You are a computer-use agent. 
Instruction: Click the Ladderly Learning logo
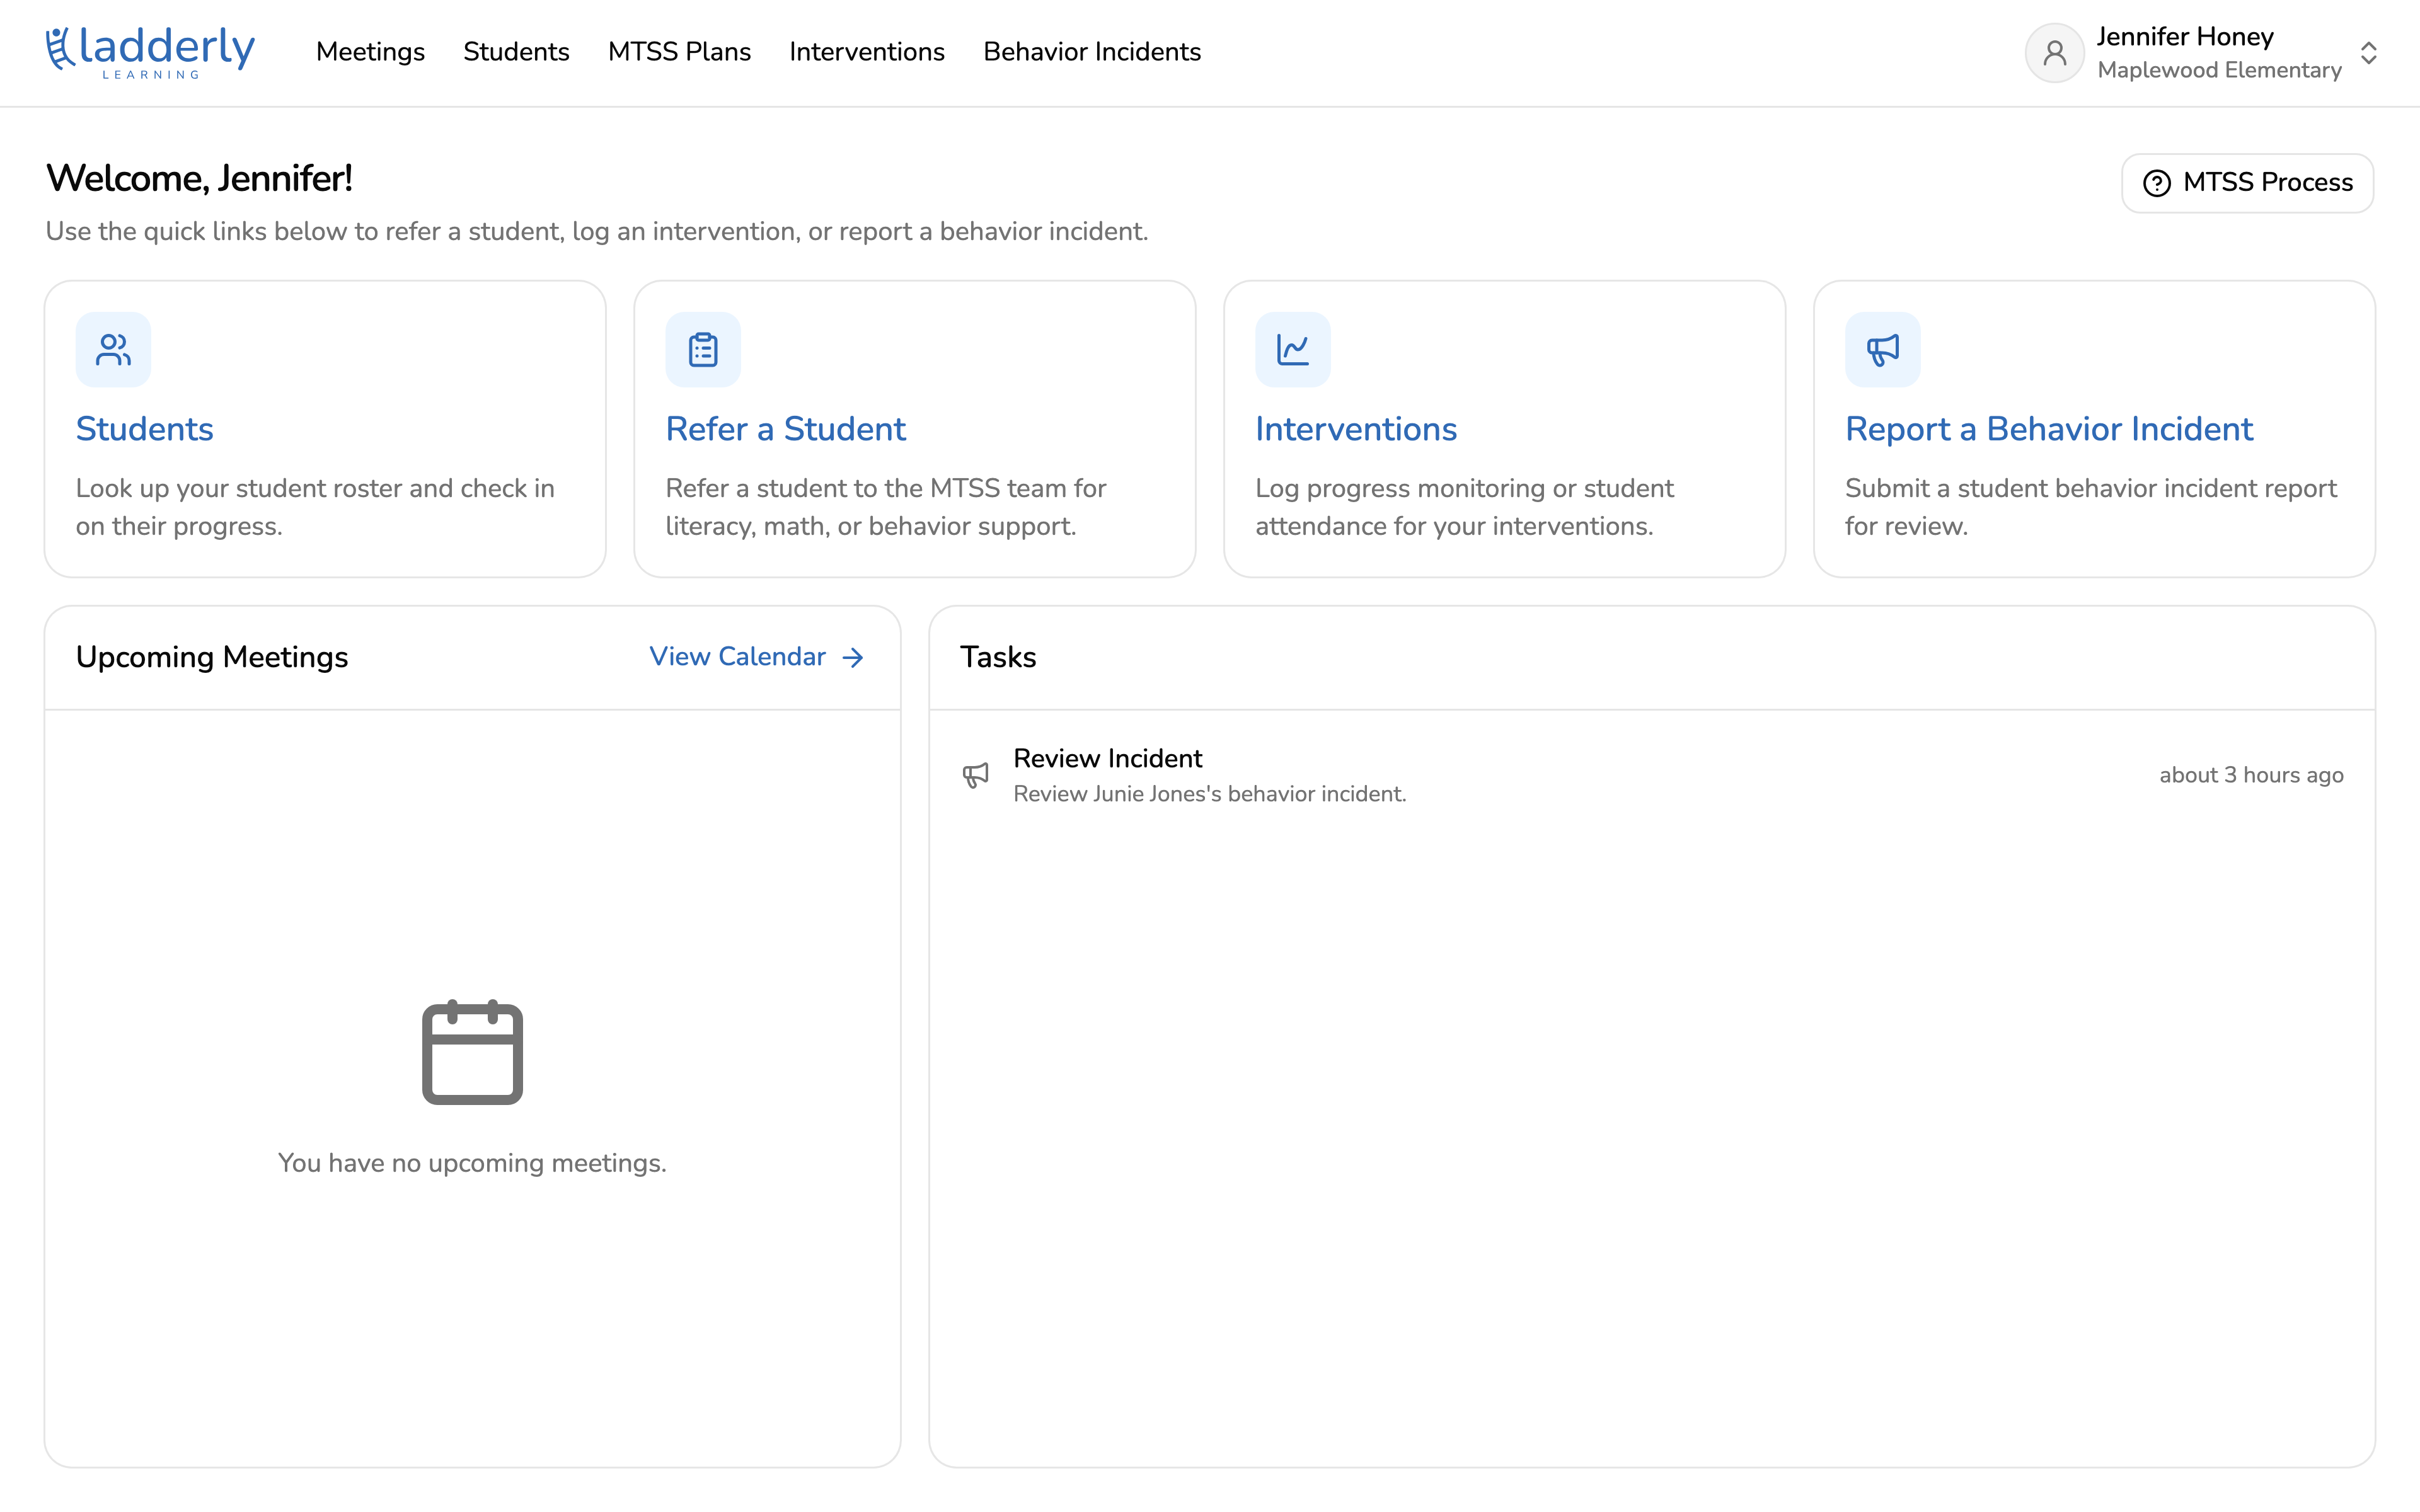[x=150, y=52]
